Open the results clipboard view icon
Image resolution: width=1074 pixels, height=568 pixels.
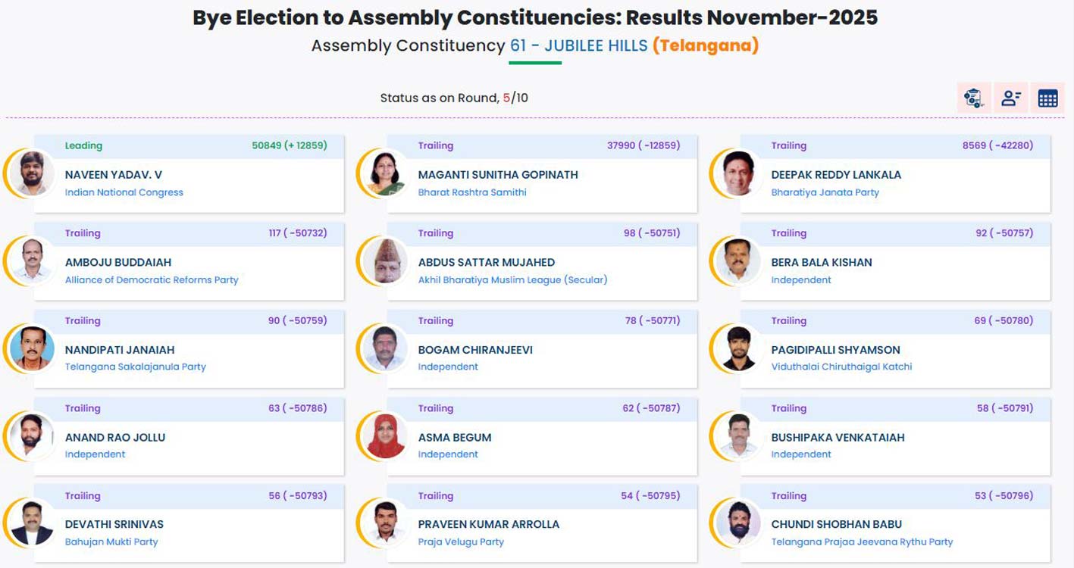[x=972, y=98]
